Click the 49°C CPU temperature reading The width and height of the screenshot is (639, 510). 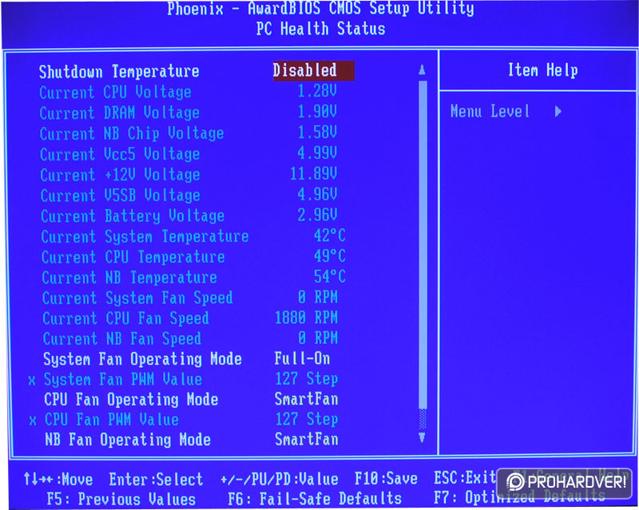[330, 256]
